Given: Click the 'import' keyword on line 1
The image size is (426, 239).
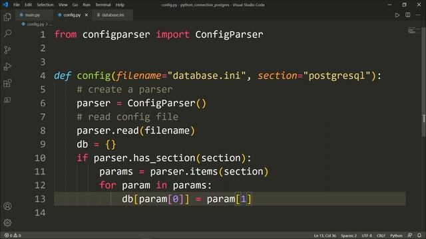Looking at the screenshot, I should point(173,35).
